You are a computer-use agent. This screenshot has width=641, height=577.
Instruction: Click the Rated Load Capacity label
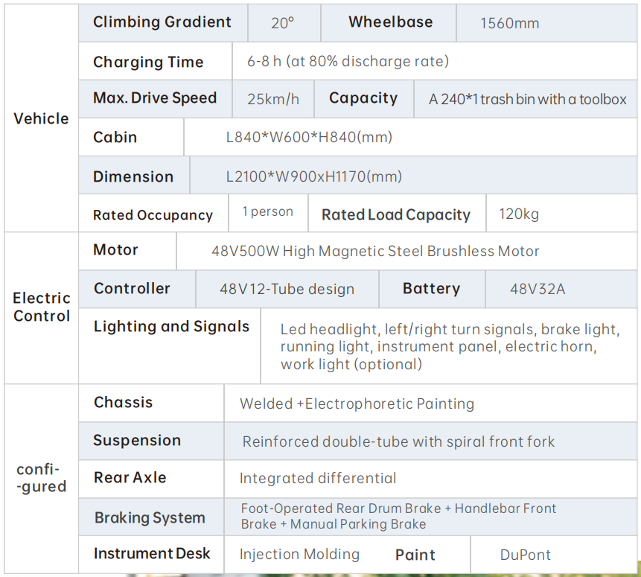click(396, 214)
